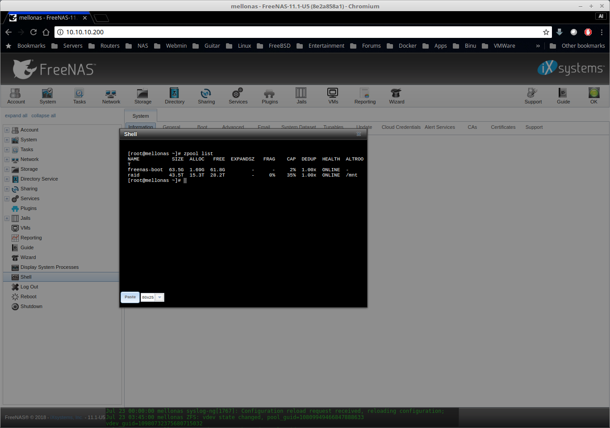This screenshot has width=610, height=428.
Task: Expand the Tasks tree node
Action: 7,150
